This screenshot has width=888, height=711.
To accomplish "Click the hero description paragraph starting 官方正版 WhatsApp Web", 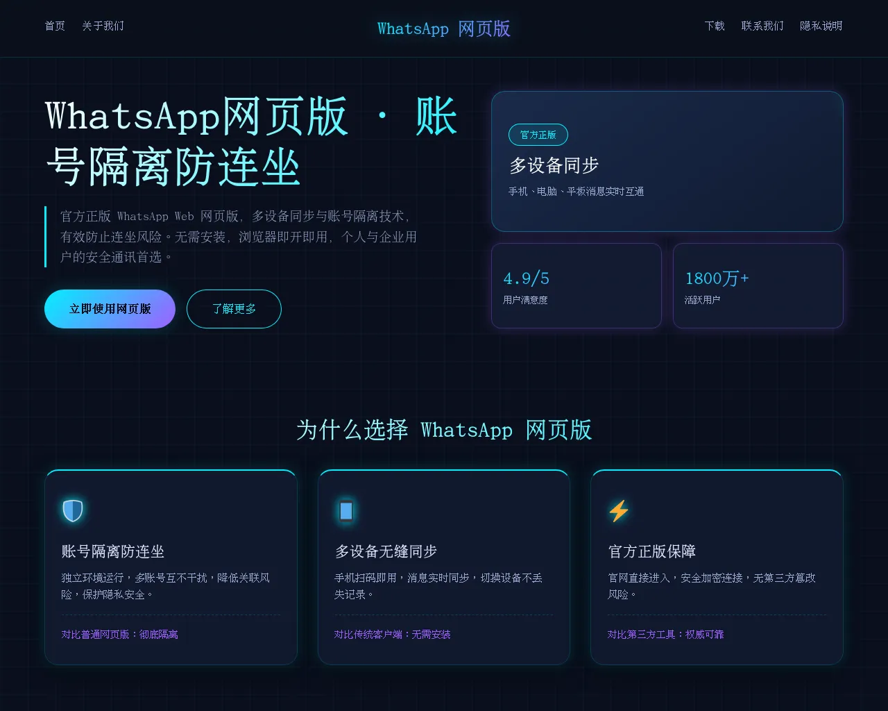I will (x=239, y=237).
